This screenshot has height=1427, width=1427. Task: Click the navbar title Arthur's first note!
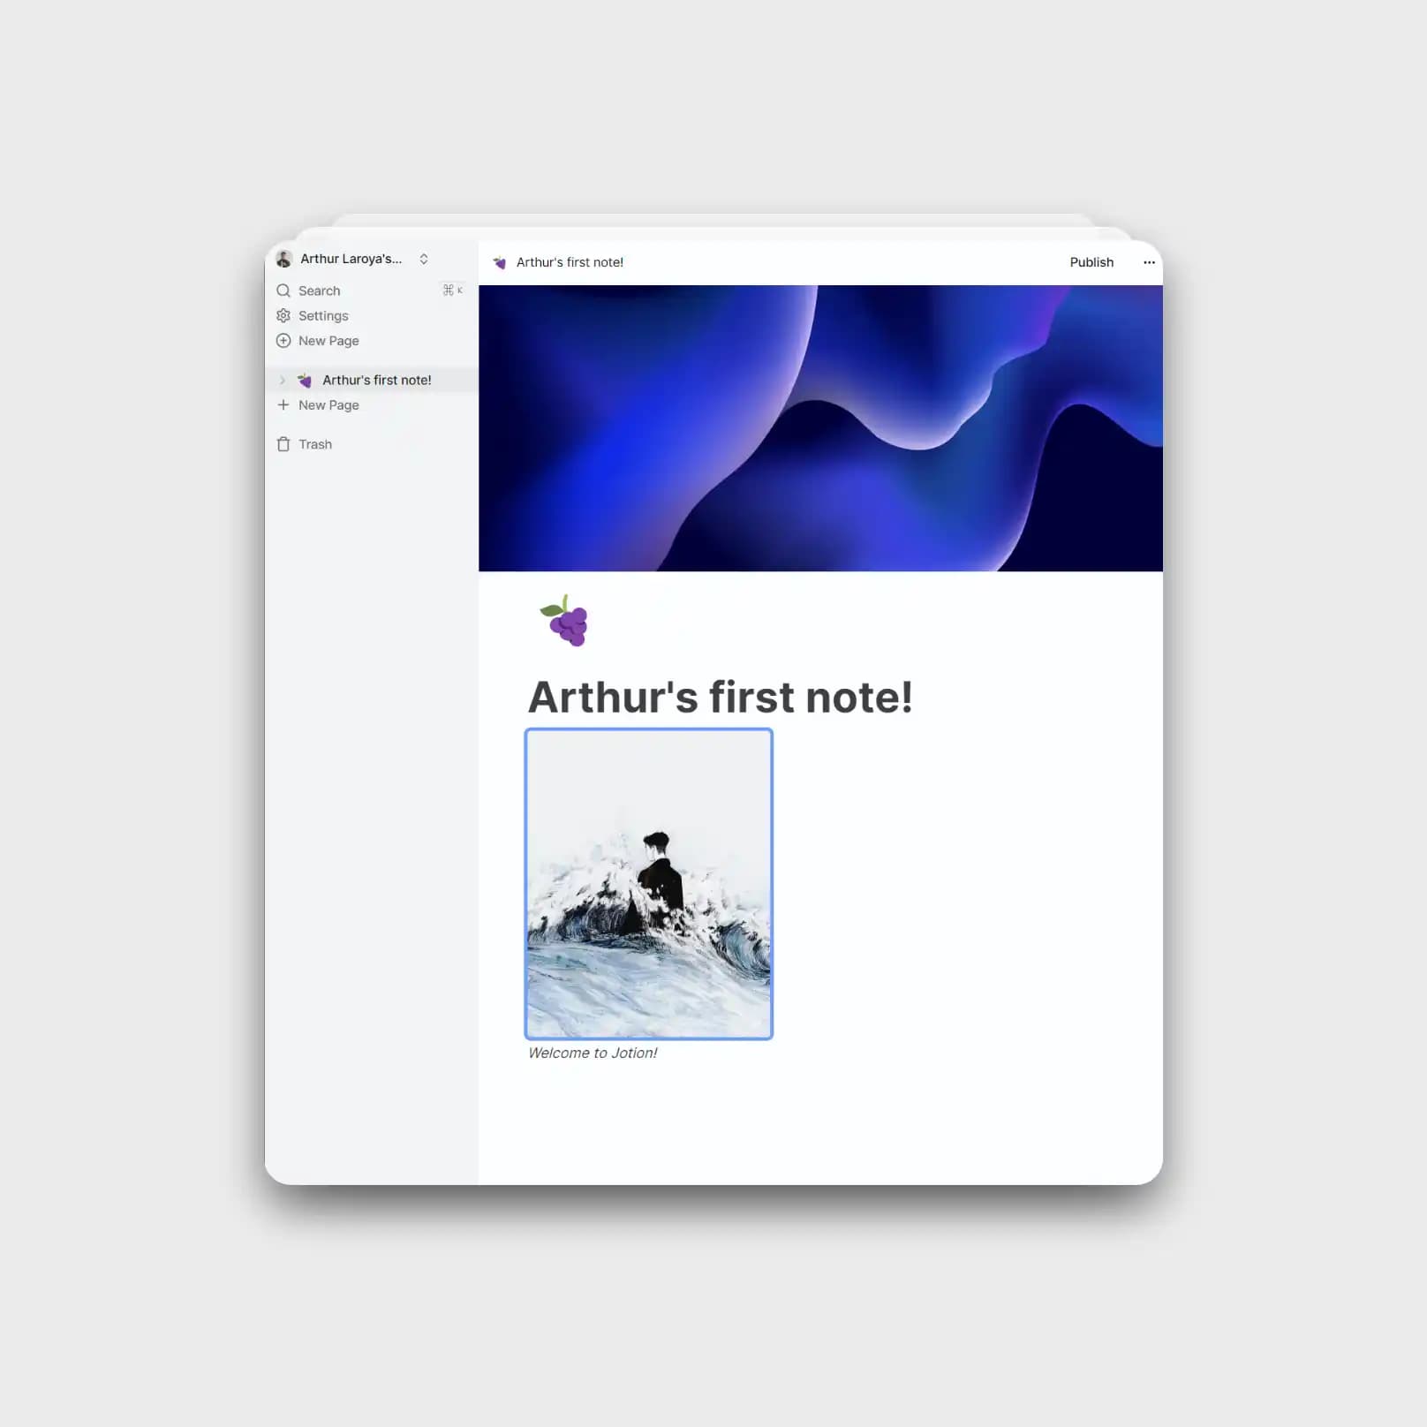(x=570, y=262)
